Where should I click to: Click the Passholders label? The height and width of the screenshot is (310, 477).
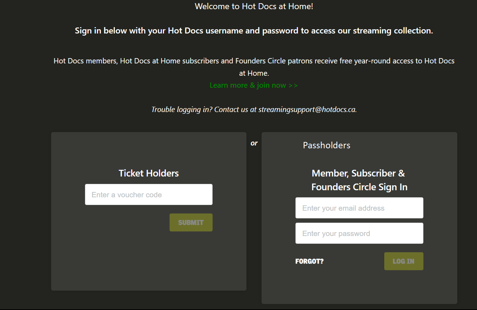(326, 145)
